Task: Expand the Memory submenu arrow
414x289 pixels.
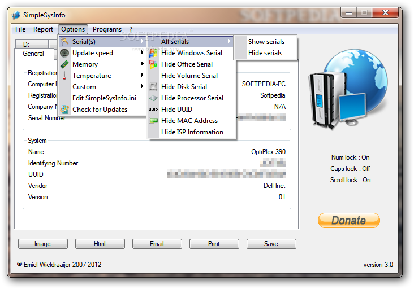Action: pos(143,63)
